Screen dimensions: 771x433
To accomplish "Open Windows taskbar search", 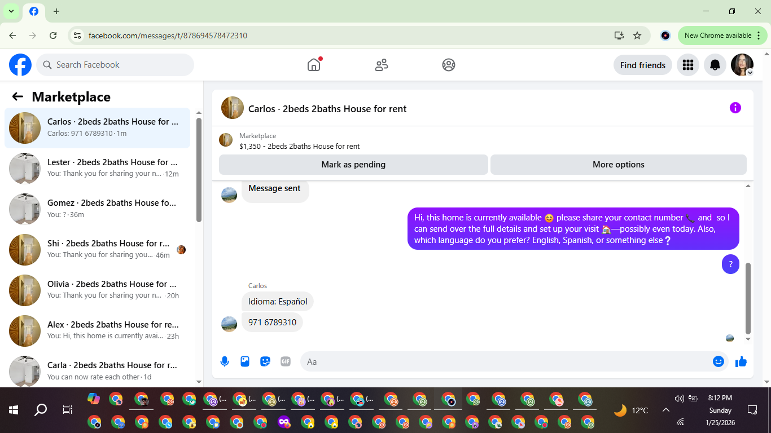I will [x=41, y=410].
